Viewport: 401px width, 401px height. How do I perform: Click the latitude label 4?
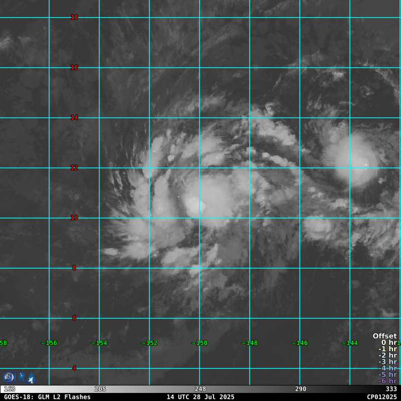[x=74, y=368]
